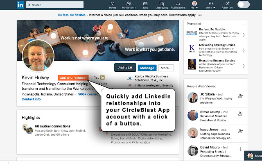Open Indiana Wesleyan University link
This screenshot has width=262, height=164.
(154, 85)
